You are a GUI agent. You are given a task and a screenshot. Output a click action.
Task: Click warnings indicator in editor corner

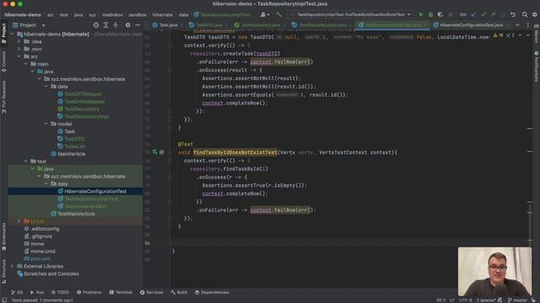pyautogui.click(x=499, y=35)
